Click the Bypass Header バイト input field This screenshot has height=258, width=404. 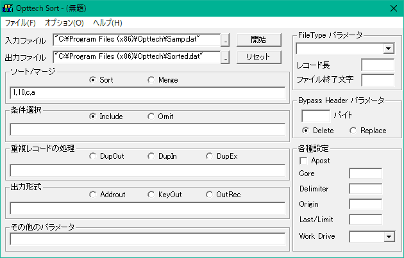[316, 116]
